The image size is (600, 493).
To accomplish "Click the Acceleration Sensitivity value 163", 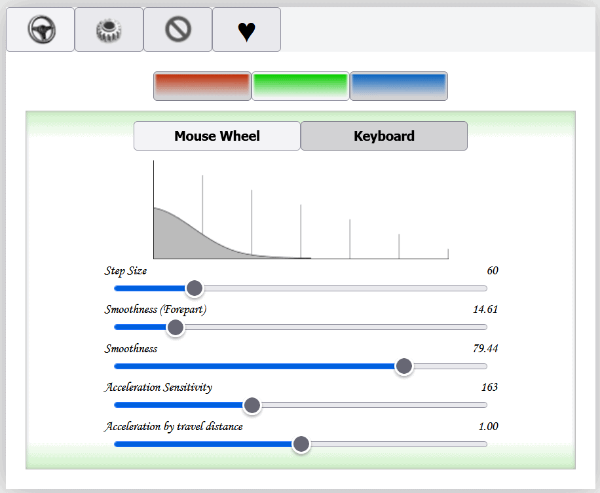I will (489, 387).
